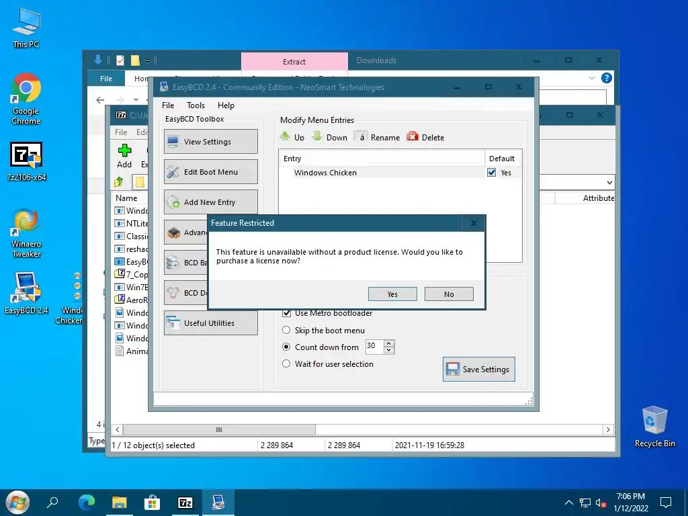Increase countdown seconds with up arrow
The height and width of the screenshot is (516, 688).
[x=389, y=343]
